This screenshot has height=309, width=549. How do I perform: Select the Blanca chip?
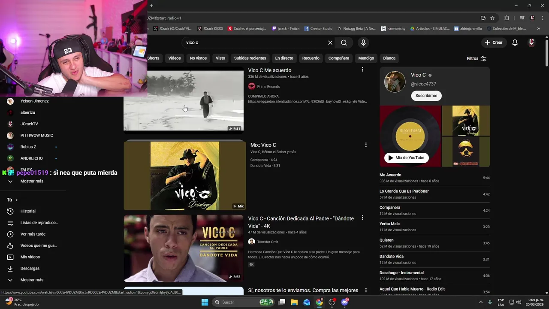click(x=389, y=58)
